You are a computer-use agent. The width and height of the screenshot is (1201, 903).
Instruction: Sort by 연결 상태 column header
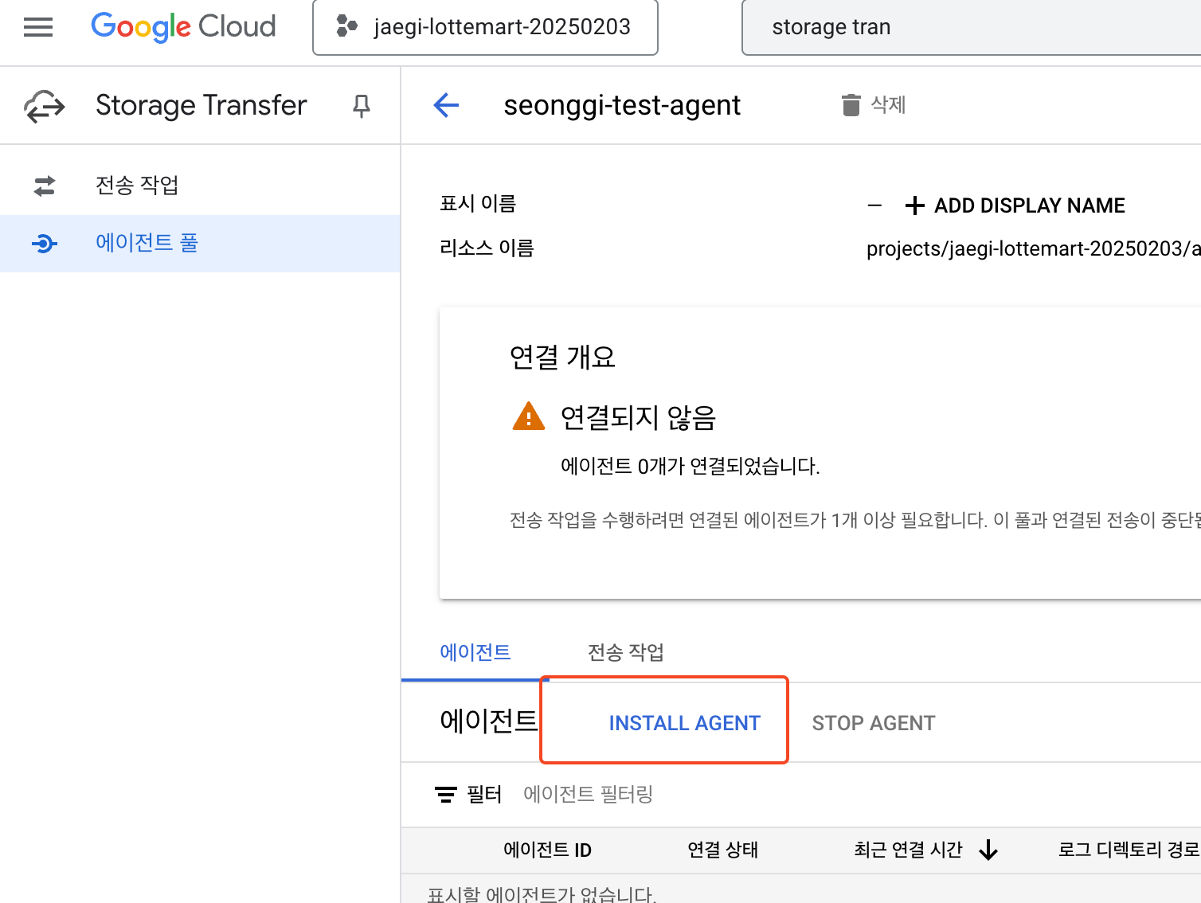coord(723,850)
